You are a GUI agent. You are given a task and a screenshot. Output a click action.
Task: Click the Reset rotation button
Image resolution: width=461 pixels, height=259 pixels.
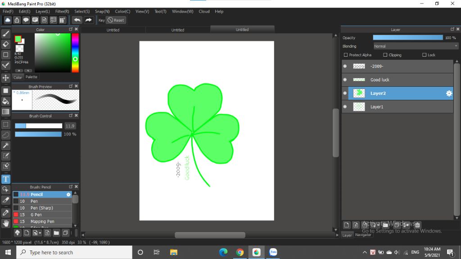pos(116,20)
